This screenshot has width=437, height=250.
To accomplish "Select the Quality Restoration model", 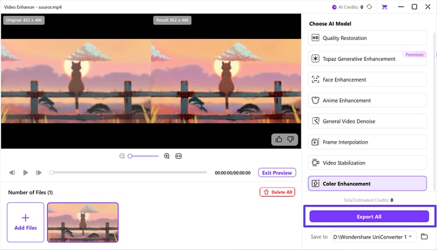I will [x=367, y=38].
